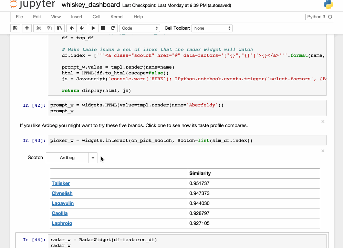Click the save notebook icon
The image size is (343, 248).
point(15,28)
